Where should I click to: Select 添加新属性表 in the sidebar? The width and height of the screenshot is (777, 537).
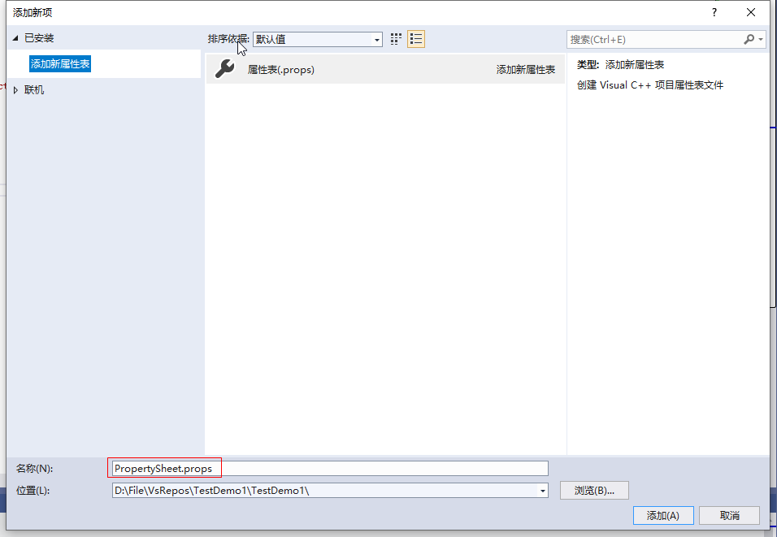pos(58,63)
